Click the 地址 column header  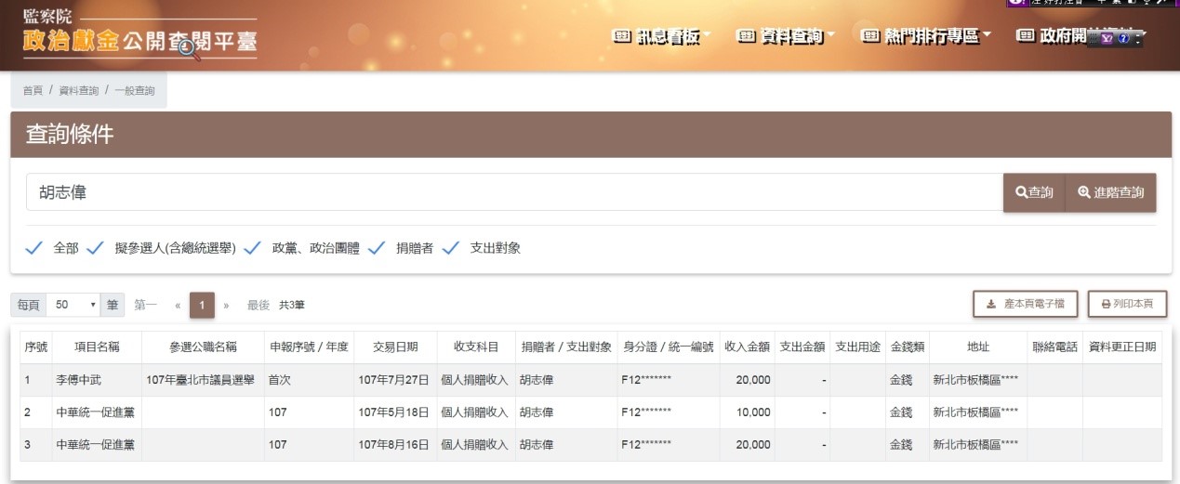[x=977, y=347]
